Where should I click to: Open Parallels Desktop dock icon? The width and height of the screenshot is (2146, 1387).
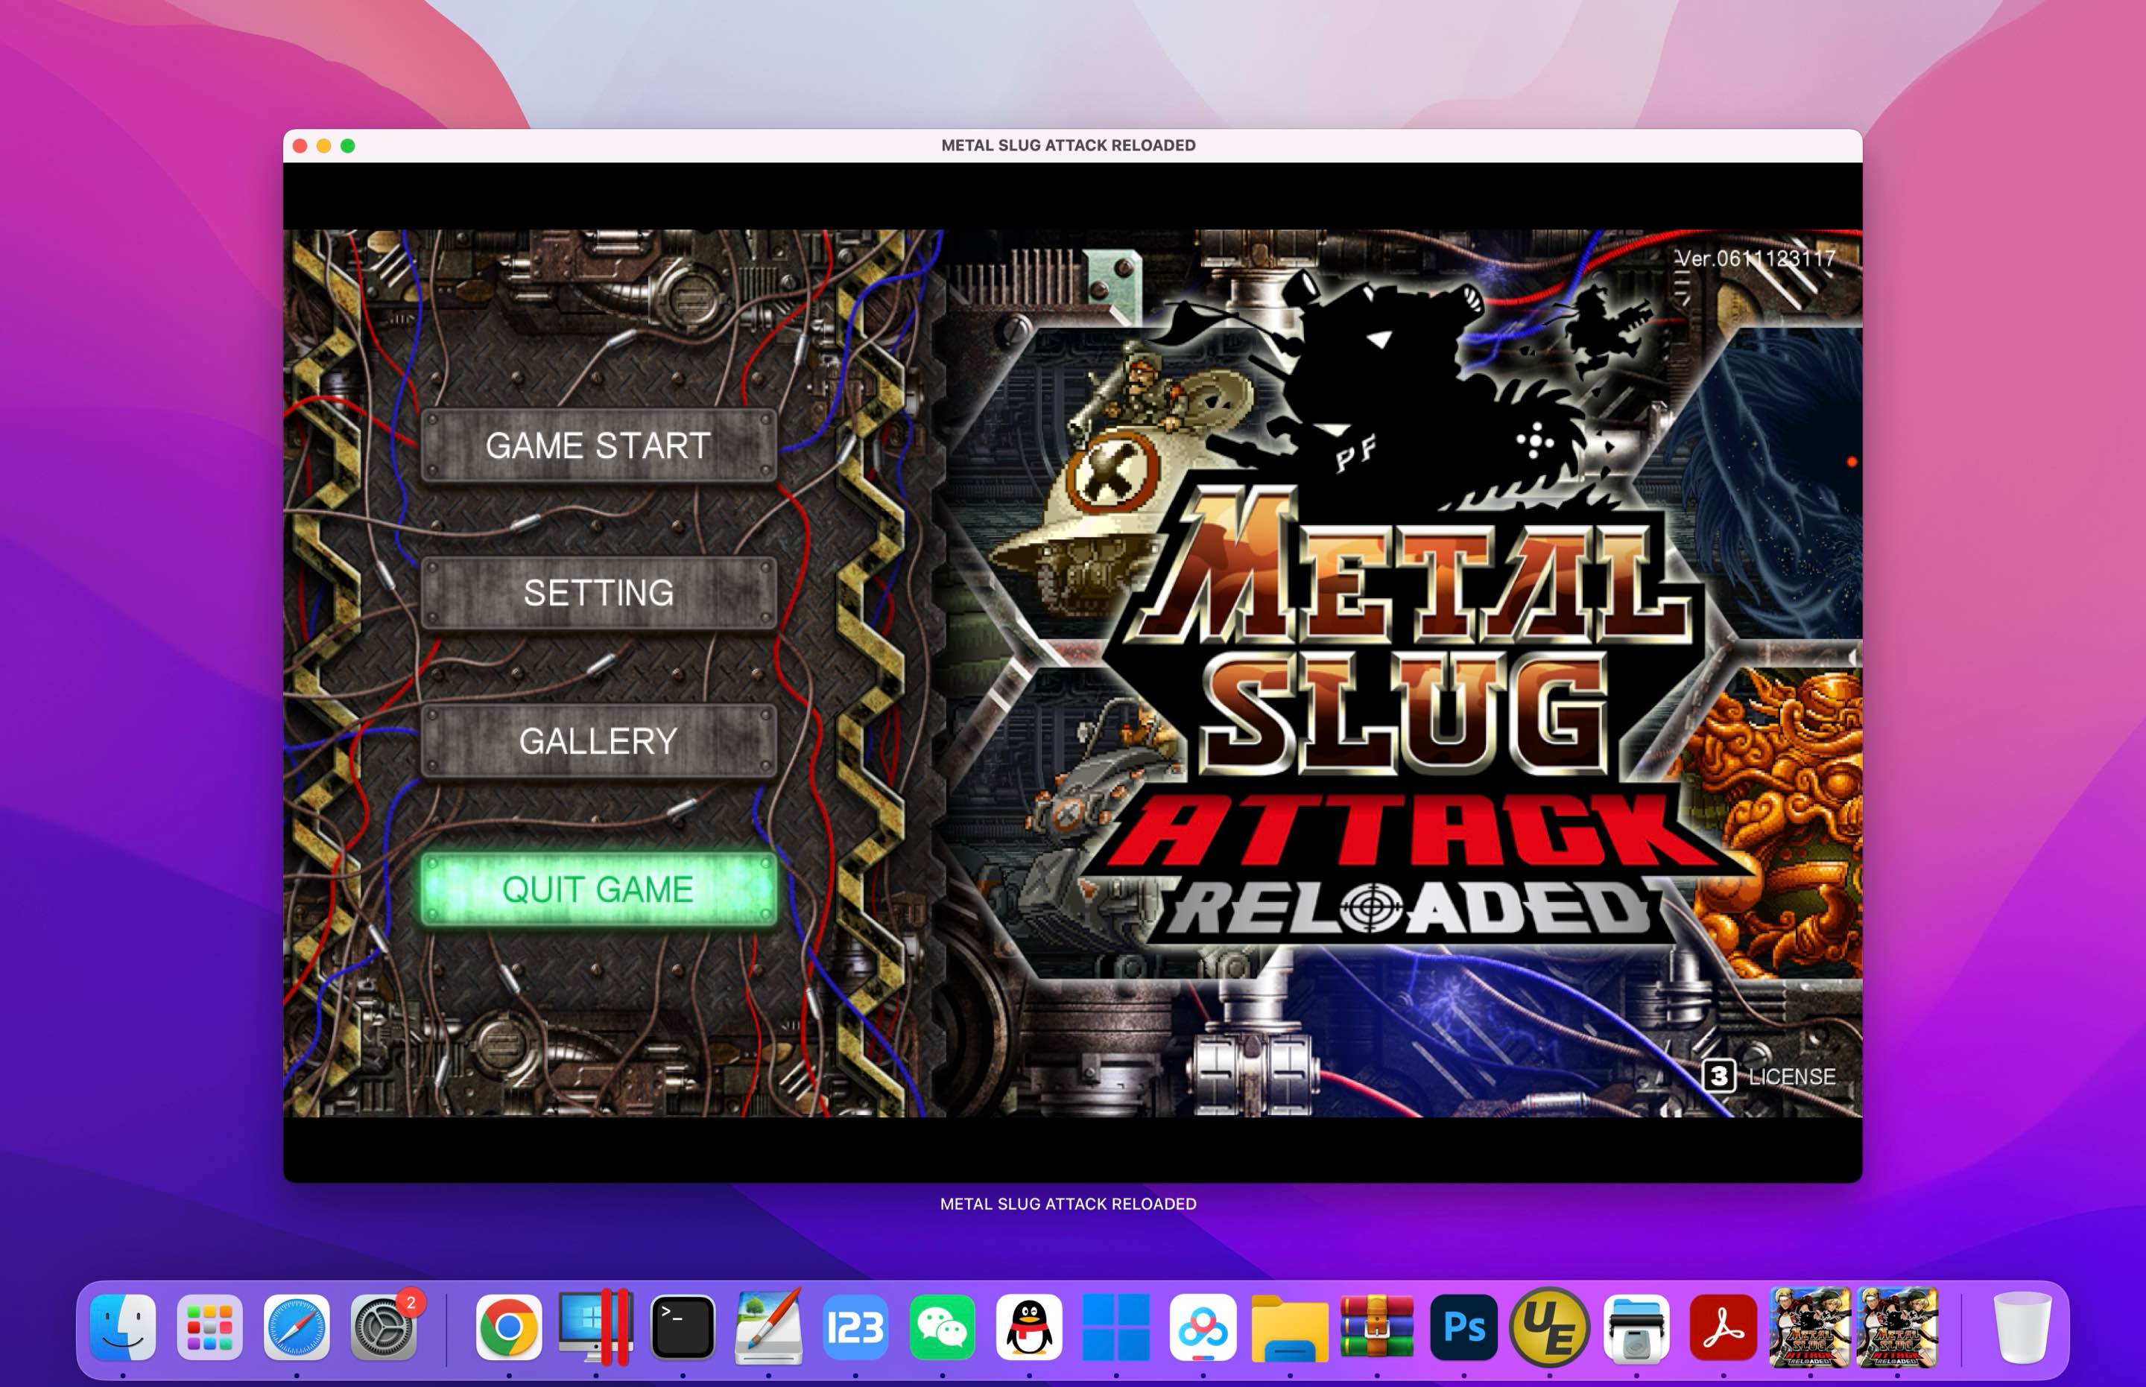click(595, 1327)
